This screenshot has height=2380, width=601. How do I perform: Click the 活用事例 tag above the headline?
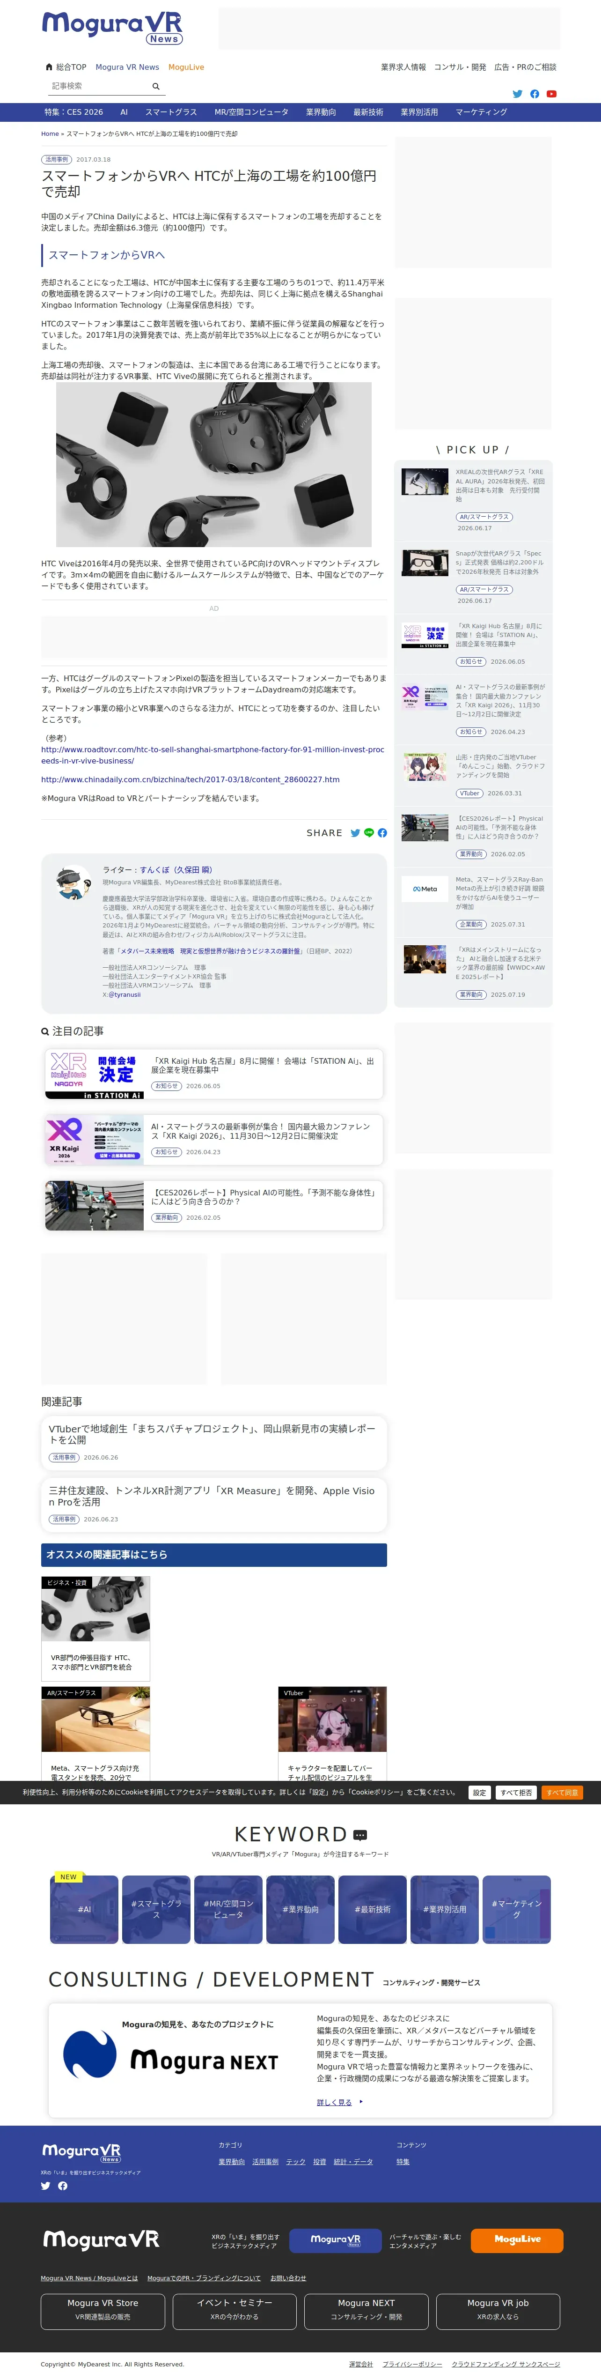(56, 160)
